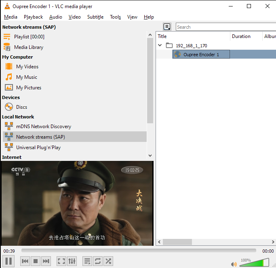
Task: Click the My Pictures image icon
Action: coord(9,87)
